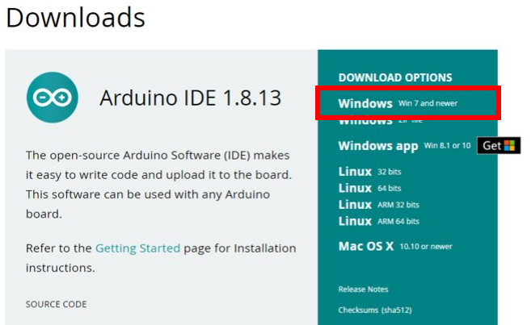Open Windows app for Win 8.1 or 10
The width and height of the screenshot is (531, 325).
click(x=404, y=146)
